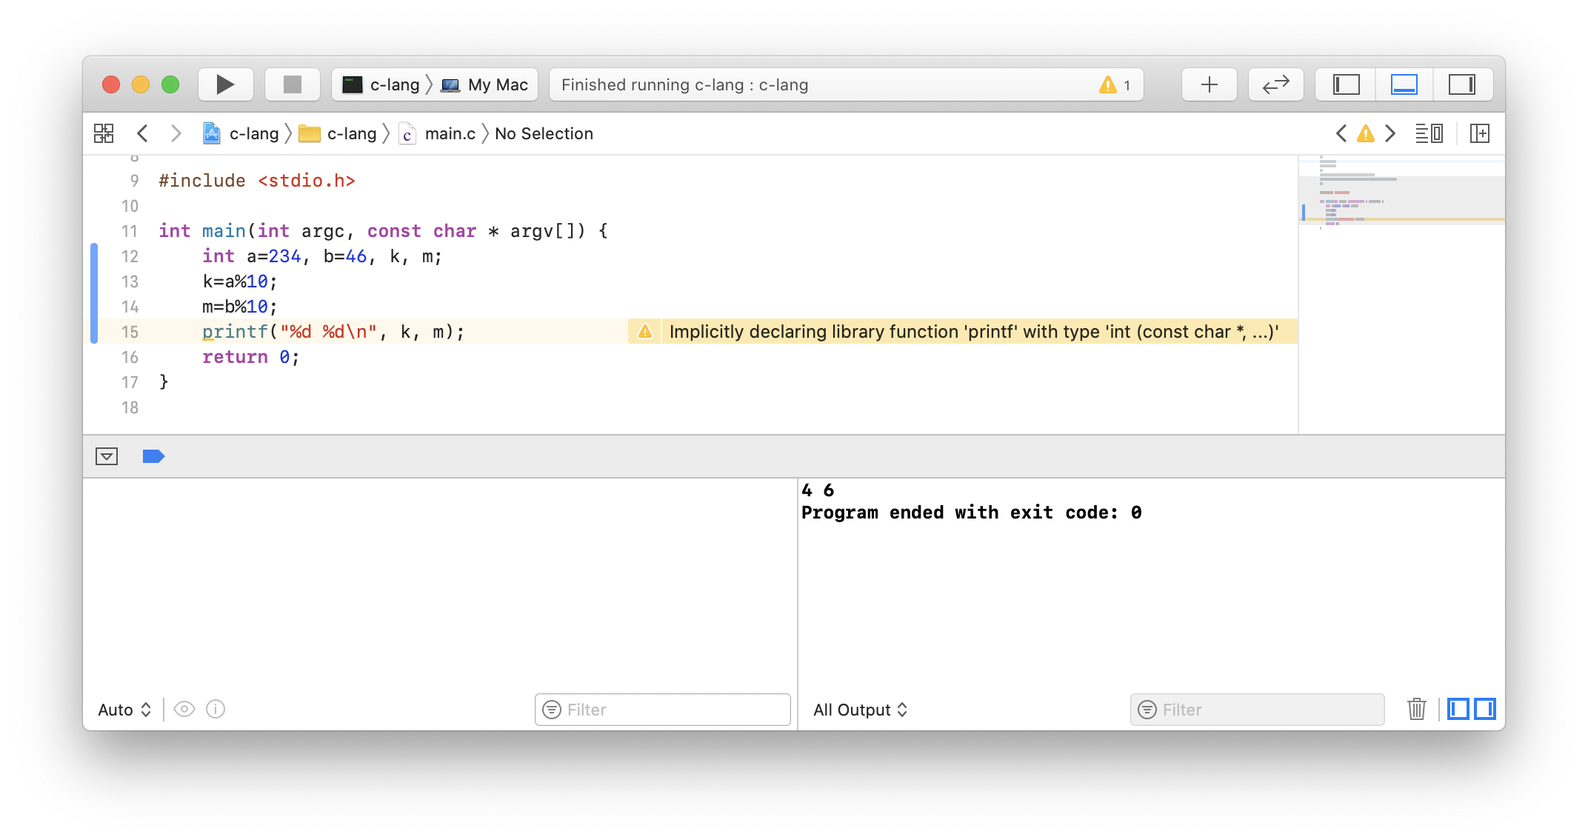Viewport: 1588px width, 840px height.
Task: Open the Auto variables view dropdown
Action: (x=124, y=710)
